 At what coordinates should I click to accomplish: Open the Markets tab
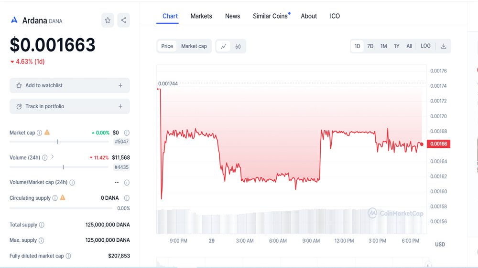point(201,16)
